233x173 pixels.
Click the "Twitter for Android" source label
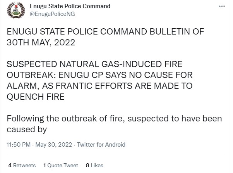(101, 145)
